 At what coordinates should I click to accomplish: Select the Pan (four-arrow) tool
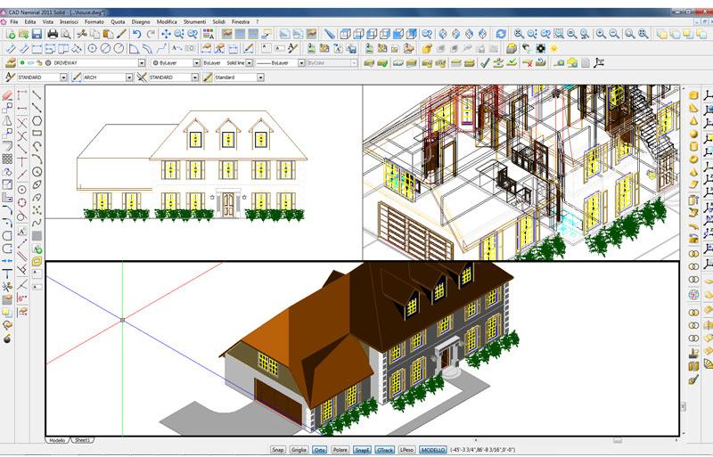point(166,34)
